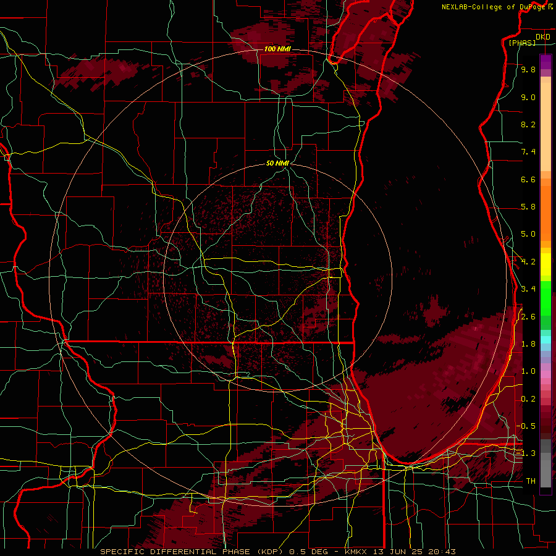Screen dimensions: 556x556
Task: Click the pink segment of the color bar
Action: [x=545, y=374]
